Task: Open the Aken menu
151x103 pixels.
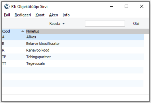Action: [x=54, y=15]
